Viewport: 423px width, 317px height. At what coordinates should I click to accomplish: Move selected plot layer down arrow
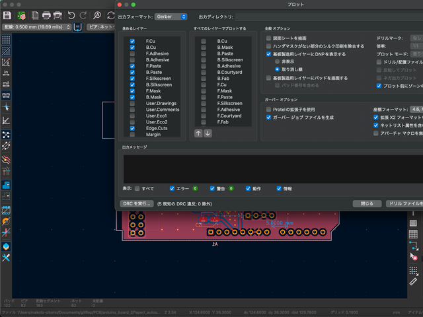(208, 133)
